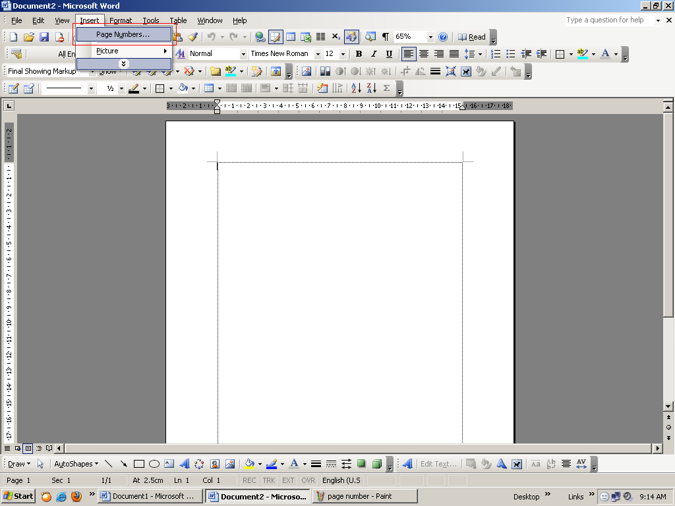This screenshot has height=506, width=675.
Task: Insert a Microsoft Excel worksheet
Action: point(306,37)
